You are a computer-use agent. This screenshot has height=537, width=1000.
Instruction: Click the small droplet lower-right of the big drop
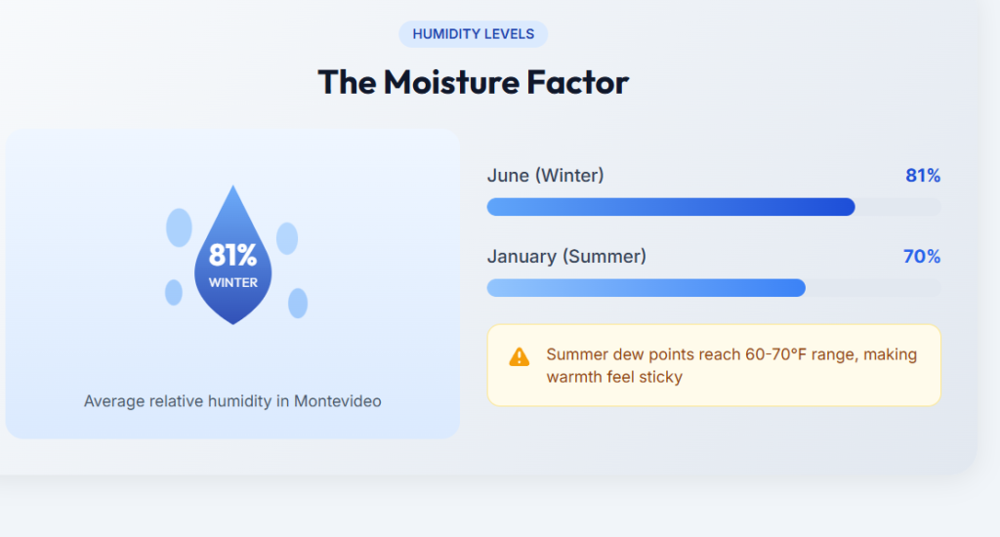298,303
